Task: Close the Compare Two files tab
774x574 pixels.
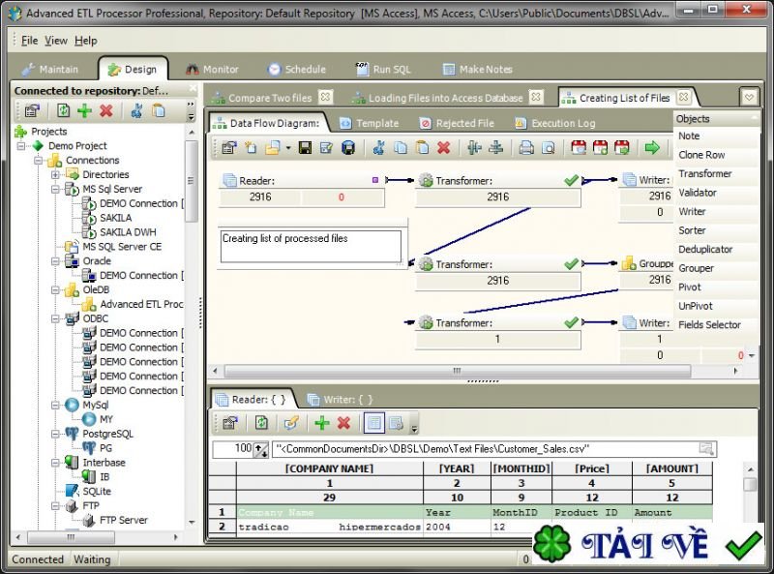Action: coord(325,97)
